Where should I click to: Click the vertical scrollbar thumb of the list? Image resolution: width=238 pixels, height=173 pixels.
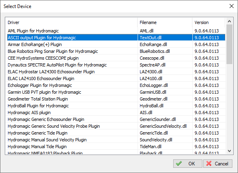pos(229,44)
